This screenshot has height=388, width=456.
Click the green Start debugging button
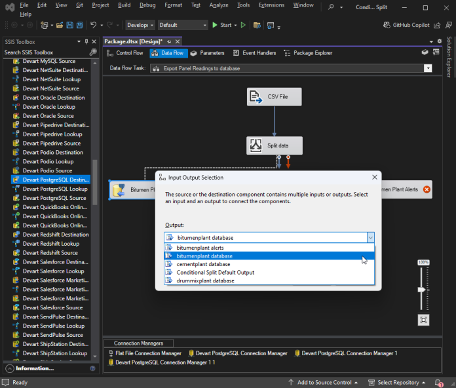coord(222,25)
